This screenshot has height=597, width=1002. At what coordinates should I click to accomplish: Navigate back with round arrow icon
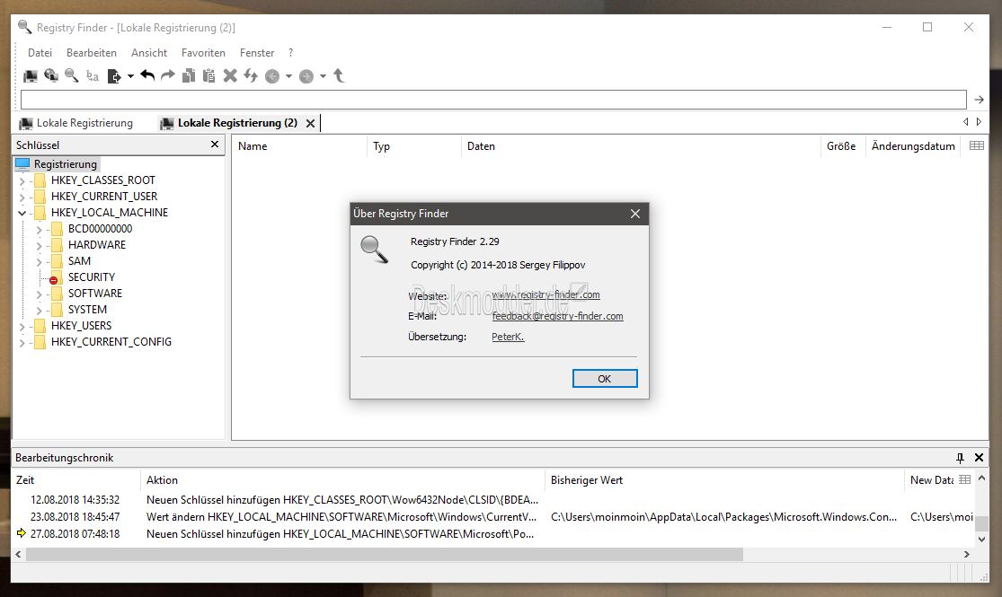pyautogui.click(x=272, y=76)
